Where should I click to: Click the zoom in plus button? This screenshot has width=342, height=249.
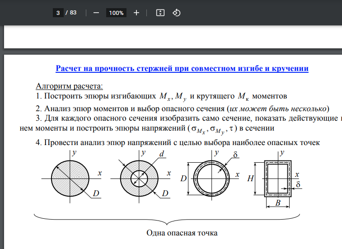136,13
